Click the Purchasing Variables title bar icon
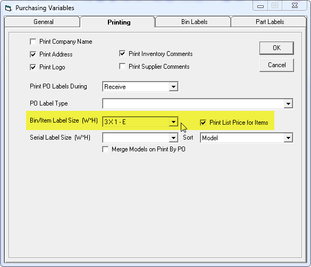This screenshot has height=267, width=311. tap(9, 9)
